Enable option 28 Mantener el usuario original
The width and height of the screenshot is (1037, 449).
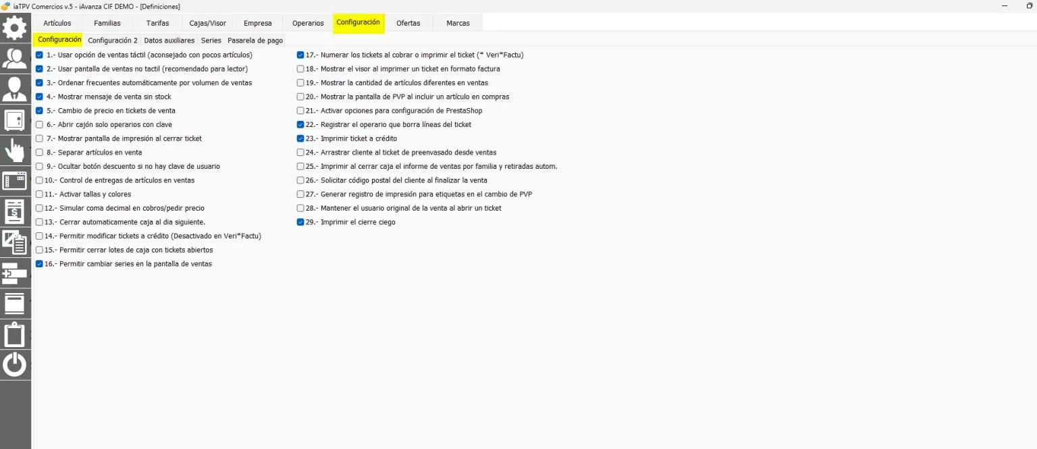300,208
